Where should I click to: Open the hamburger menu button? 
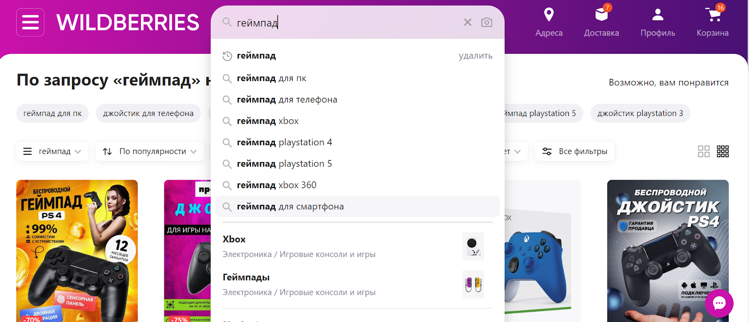pyautogui.click(x=30, y=22)
